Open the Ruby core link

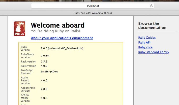(145, 47)
